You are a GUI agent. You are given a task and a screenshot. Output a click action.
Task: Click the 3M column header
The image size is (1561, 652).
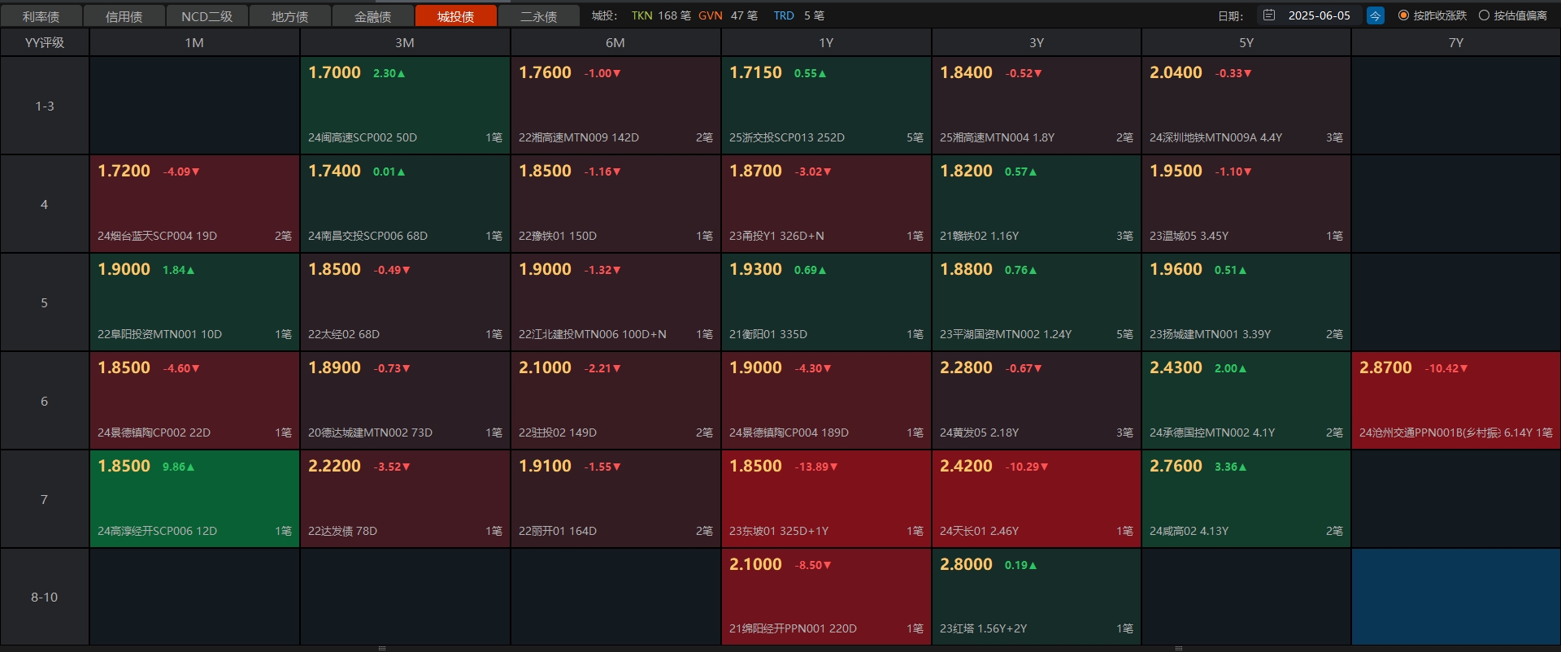pos(405,42)
